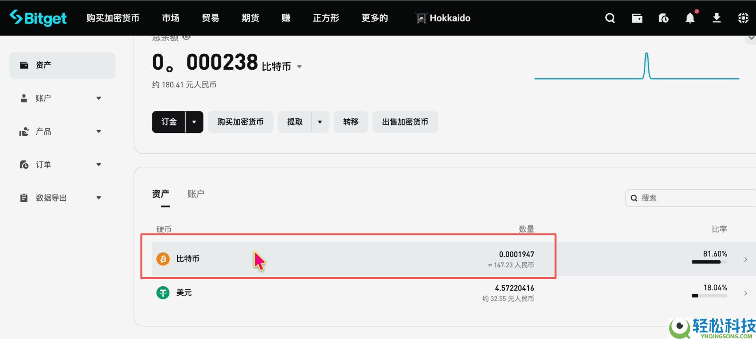This screenshot has height=339, width=756.
Task: Switch to the 账户 tab
Action: [x=196, y=194]
